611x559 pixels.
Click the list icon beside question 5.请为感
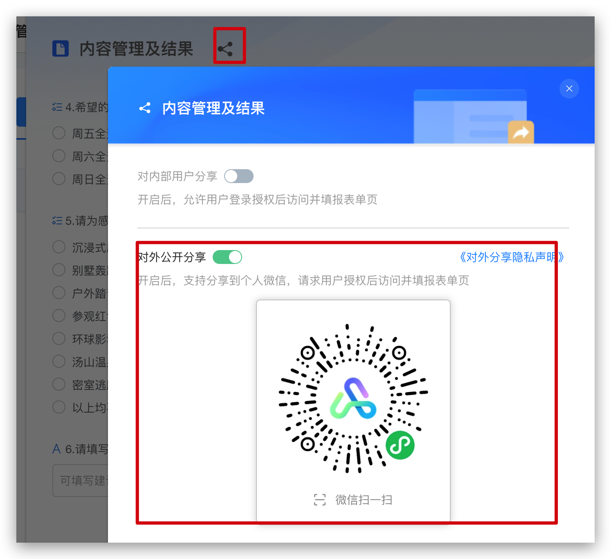tap(57, 221)
